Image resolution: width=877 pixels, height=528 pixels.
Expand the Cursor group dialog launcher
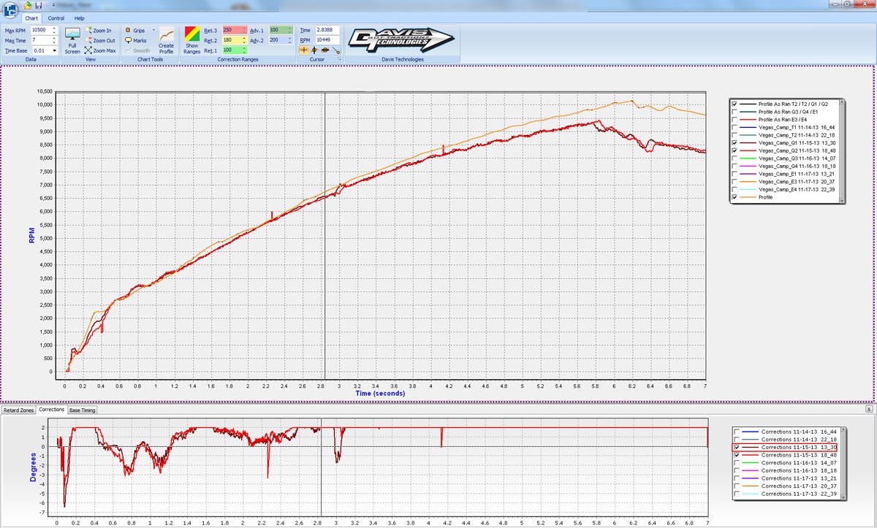click(340, 59)
